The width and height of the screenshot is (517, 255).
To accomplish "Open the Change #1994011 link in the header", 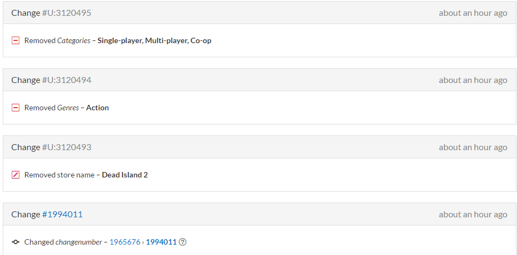I will point(62,214).
